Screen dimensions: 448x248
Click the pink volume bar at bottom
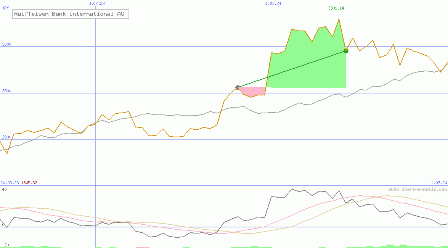click(143, 247)
